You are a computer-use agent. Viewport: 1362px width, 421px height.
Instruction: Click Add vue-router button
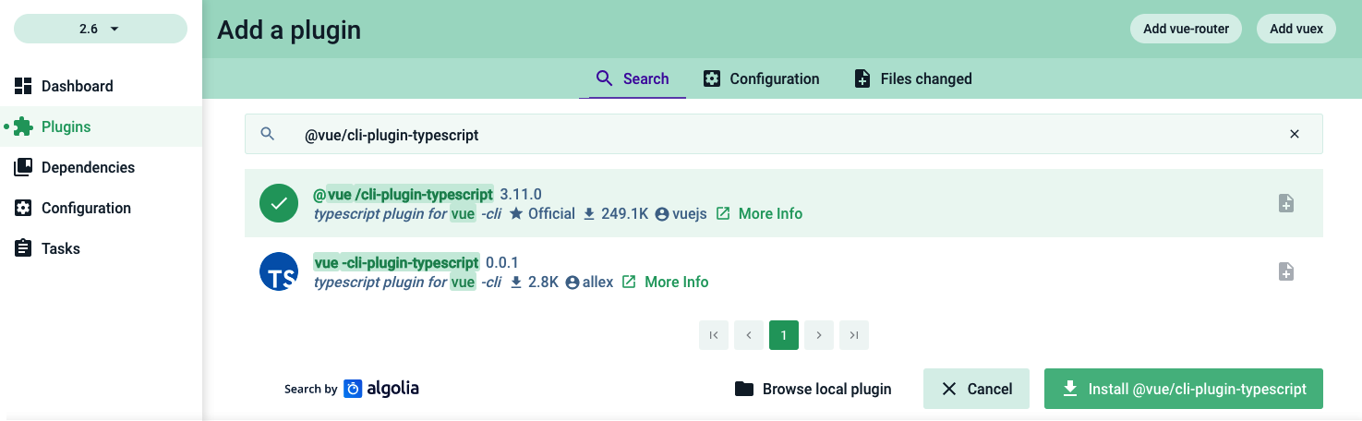pos(1186,29)
